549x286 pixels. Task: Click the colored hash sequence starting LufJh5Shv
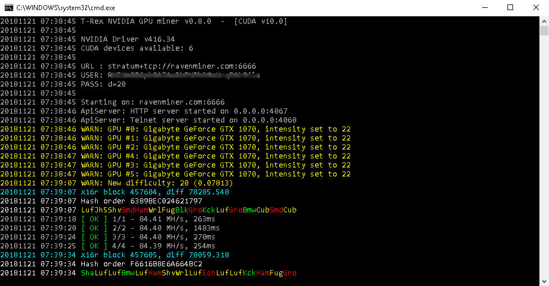coord(189,210)
